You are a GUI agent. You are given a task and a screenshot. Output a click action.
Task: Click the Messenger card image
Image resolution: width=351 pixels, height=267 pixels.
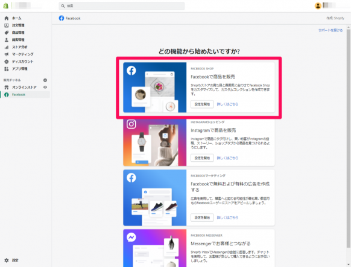point(154,248)
